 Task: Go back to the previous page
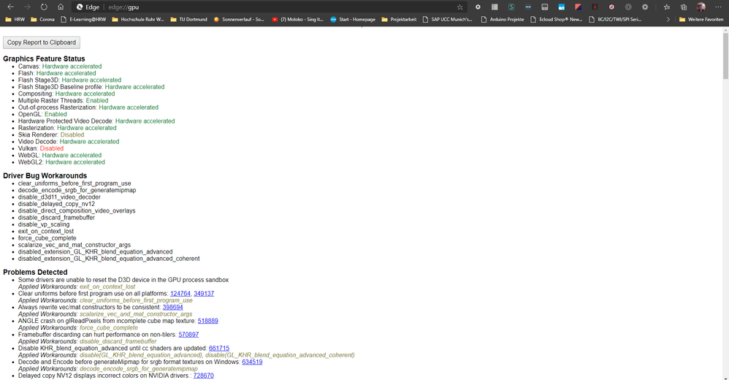tap(10, 7)
